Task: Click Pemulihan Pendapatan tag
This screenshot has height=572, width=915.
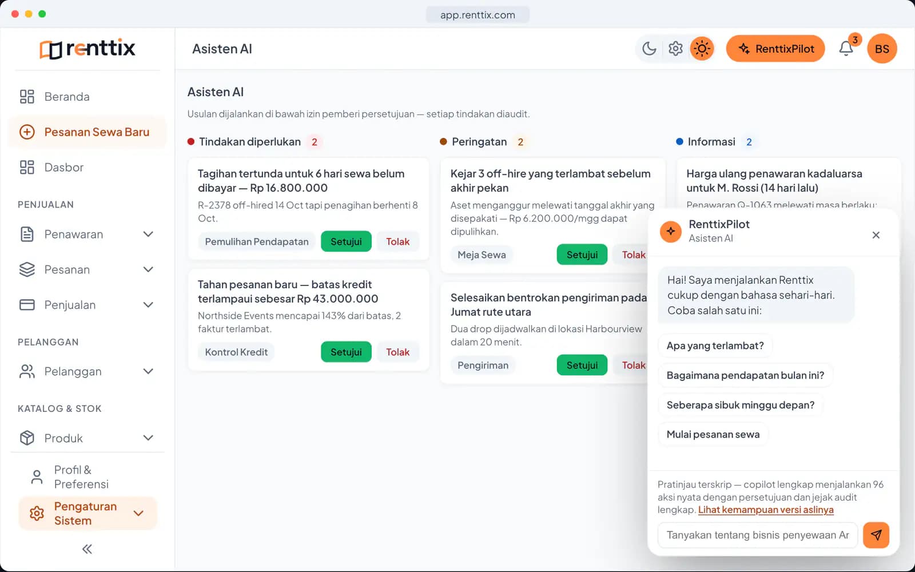Action: tap(257, 241)
